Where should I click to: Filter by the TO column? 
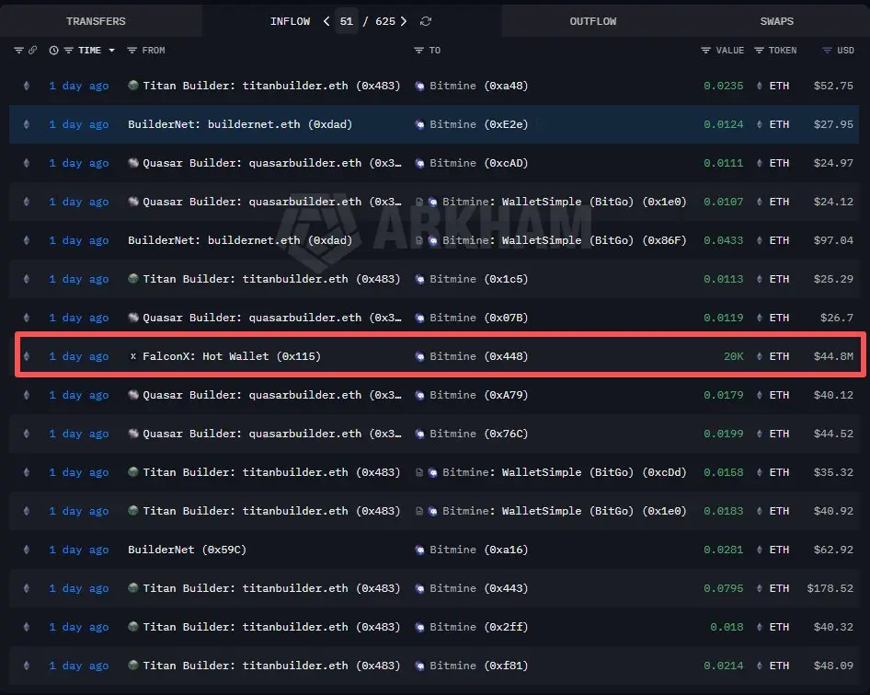419,51
